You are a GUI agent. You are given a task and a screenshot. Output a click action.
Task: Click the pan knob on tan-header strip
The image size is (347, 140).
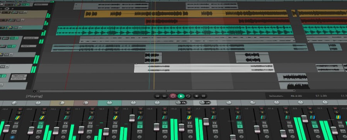click(61, 103)
